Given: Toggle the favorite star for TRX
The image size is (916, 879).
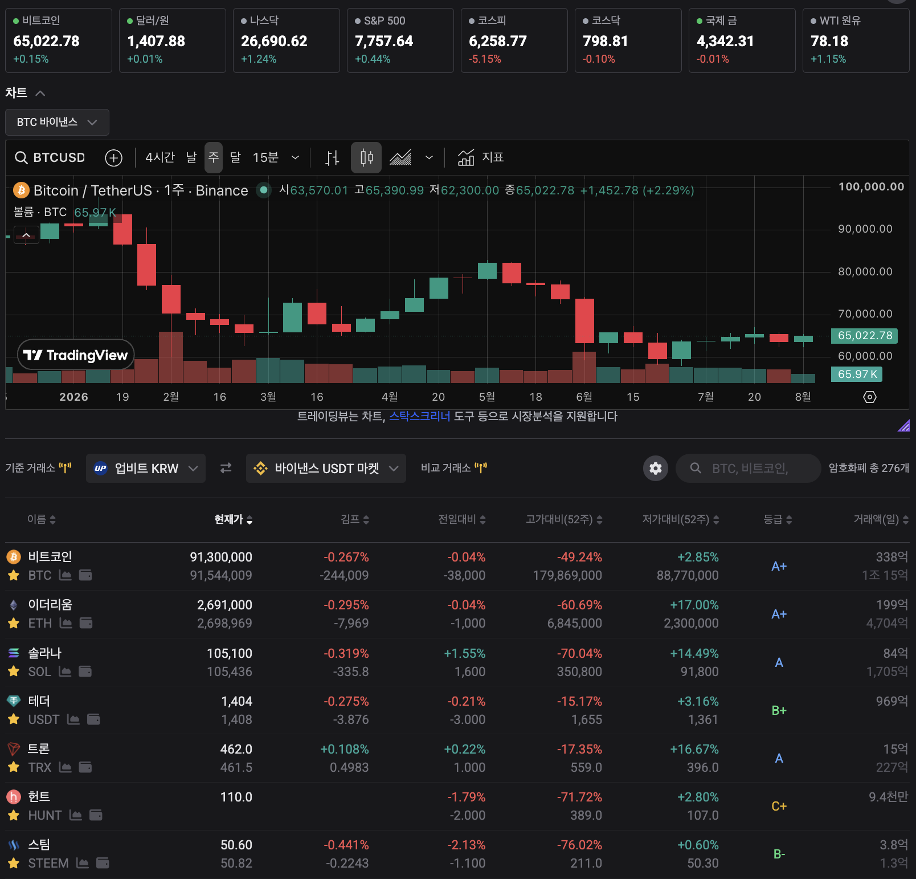Looking at the screenshot, I should (x=14, y=767).
